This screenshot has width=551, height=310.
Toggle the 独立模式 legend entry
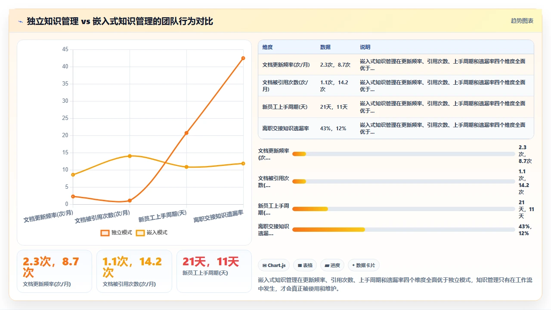coord(116,233)
